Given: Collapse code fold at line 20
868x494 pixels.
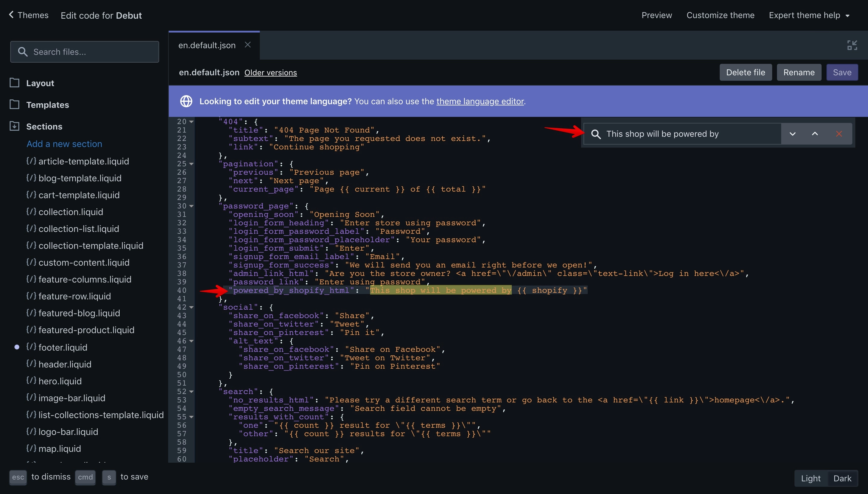Looking at the screenshot, I should [191, 122].
